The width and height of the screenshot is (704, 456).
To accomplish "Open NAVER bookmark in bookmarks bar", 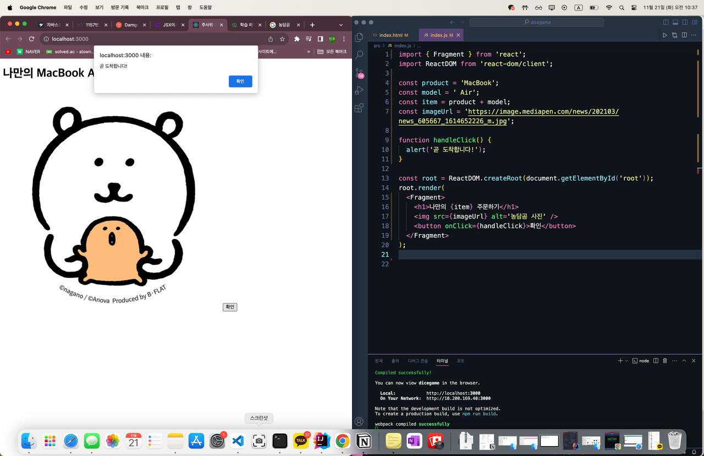I will 28,51.
